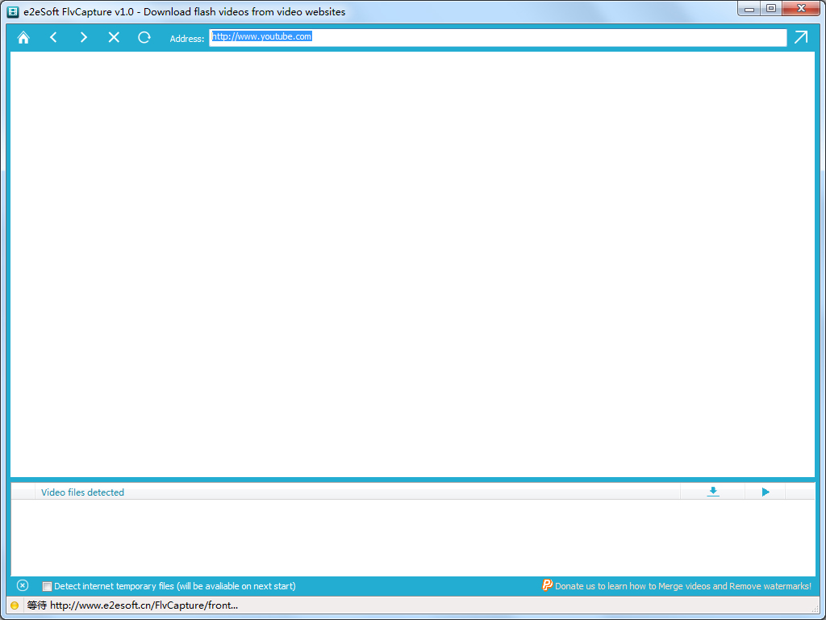Click the FlvCapture app icon in title bar
The height and width of the screenshot is (620, 826).
pos(13,12)
